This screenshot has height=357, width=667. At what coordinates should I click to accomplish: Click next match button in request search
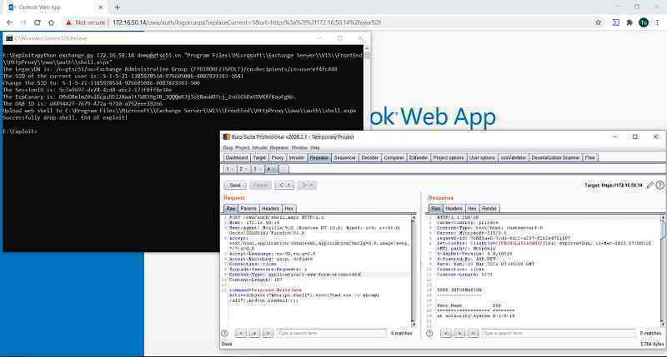pyautogui.click(x=268, y=333)
